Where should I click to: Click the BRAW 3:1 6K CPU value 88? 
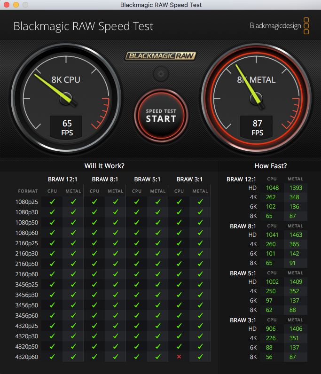click(269, 348)
